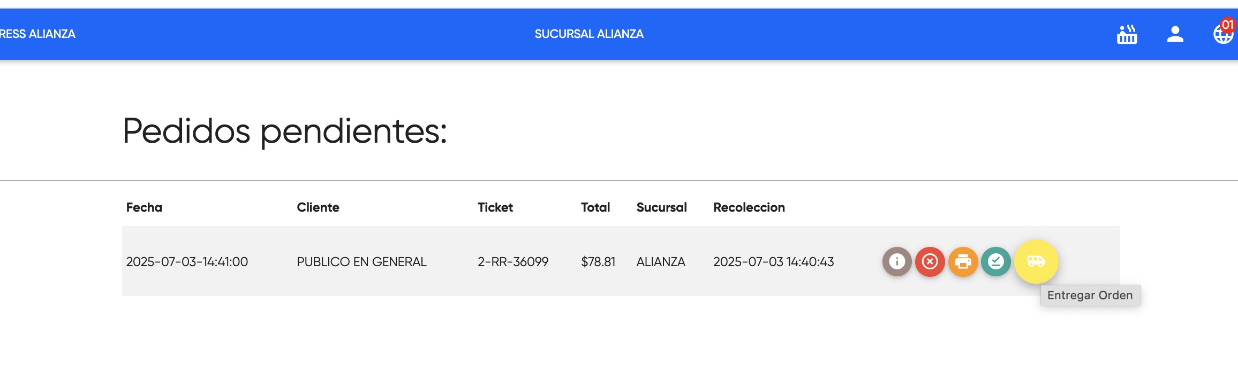Print ticket 2-RR-36099 using the printer icon
The image size is (1238, 388).
tap(964, 262)
